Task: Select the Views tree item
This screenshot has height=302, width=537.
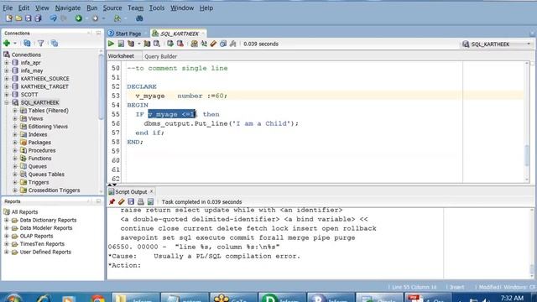Action: 35,118
